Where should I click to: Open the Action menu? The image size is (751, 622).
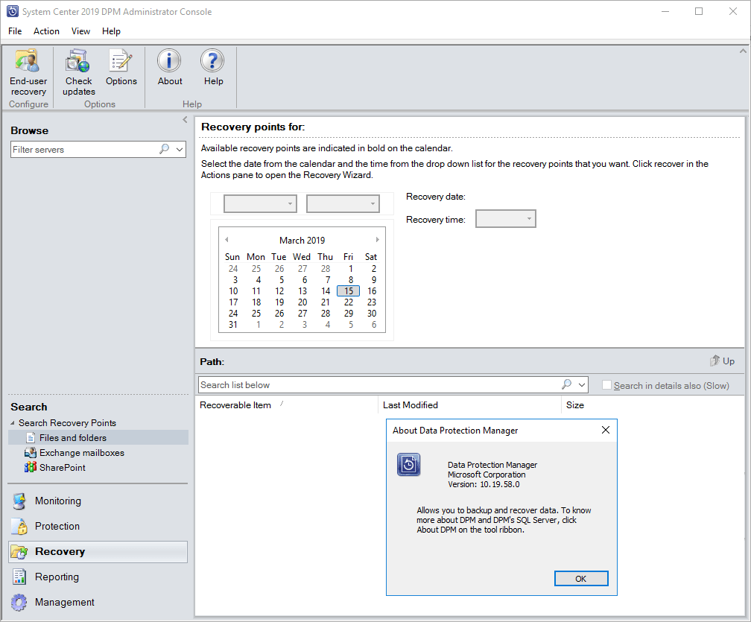point(46,31)
